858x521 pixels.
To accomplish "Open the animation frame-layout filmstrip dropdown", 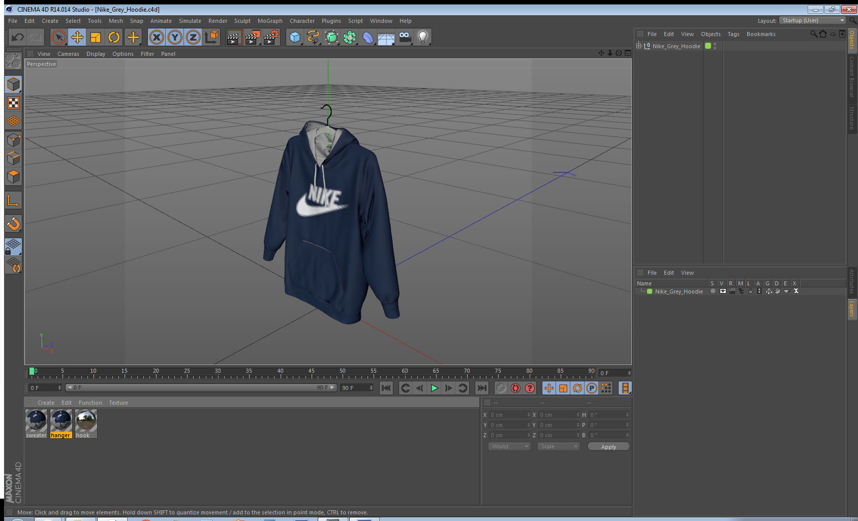I will (625, 388).
